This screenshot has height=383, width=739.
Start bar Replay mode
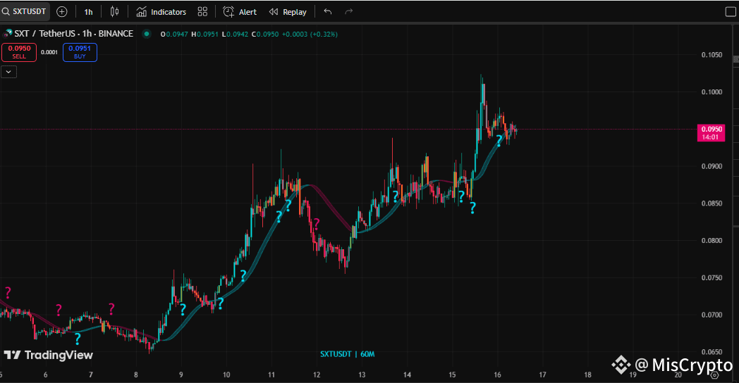(288, 12)
